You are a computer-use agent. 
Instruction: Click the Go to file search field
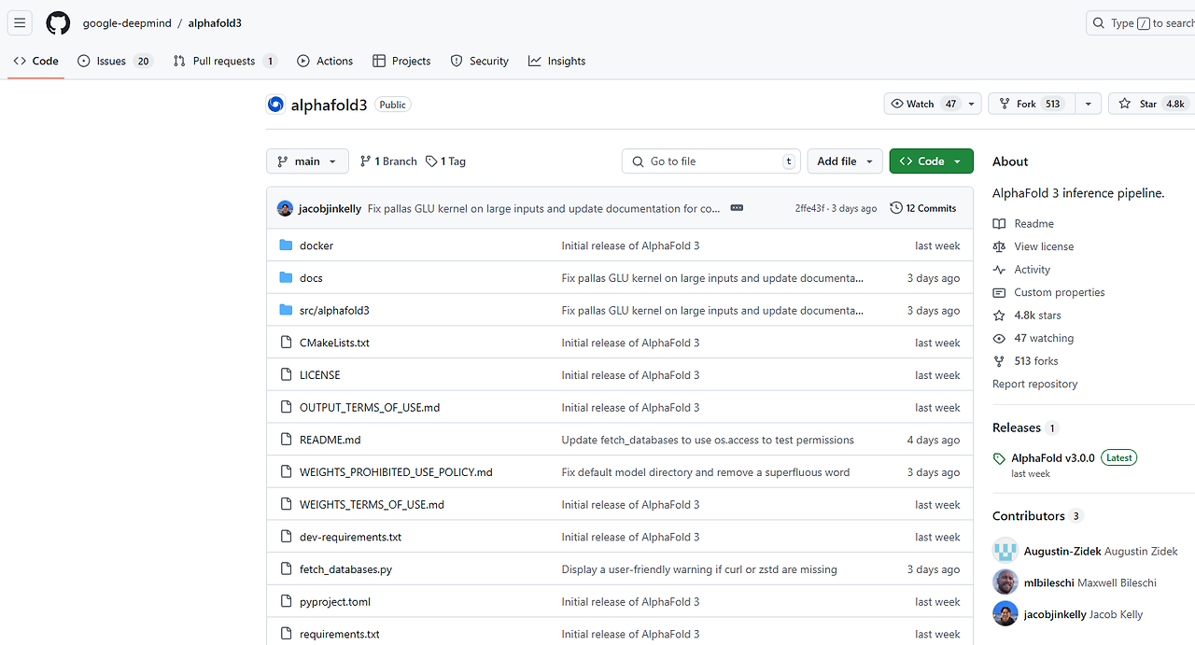coord(712,161)
